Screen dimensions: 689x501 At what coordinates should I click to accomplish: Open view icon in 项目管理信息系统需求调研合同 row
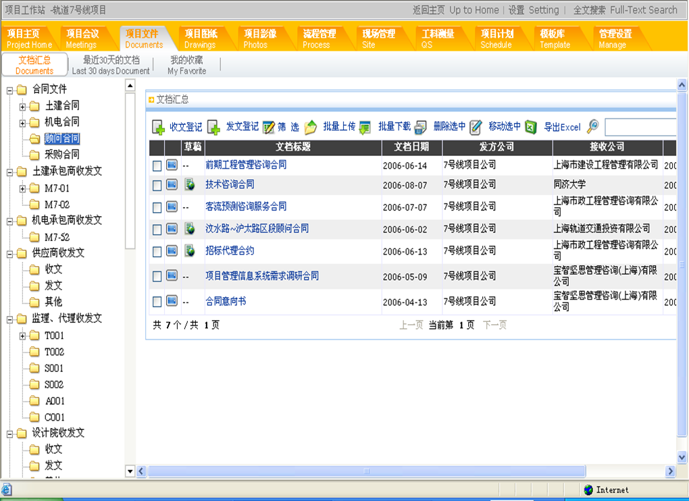tap(172, 275)
